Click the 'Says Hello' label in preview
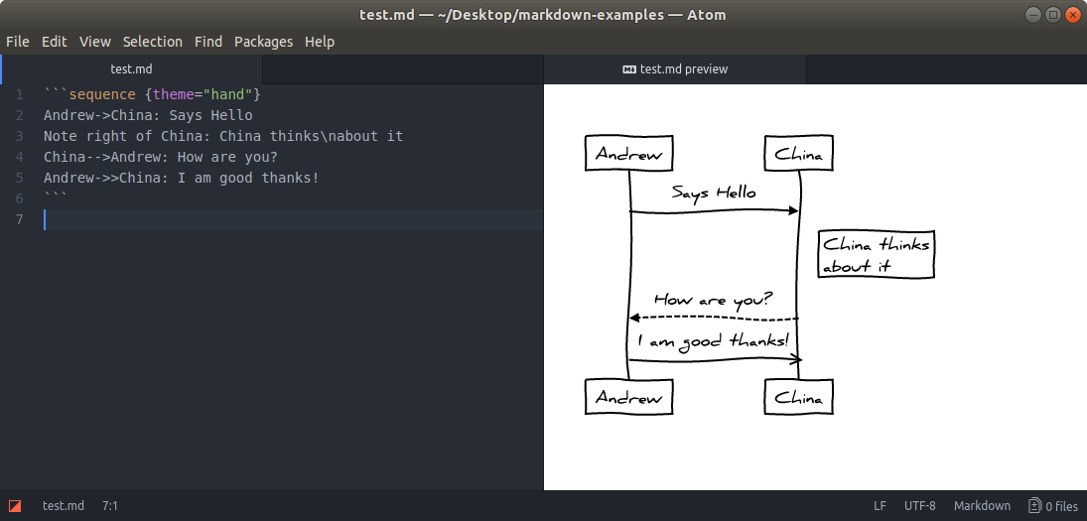The image size is (1087, 521). (714, 192)
